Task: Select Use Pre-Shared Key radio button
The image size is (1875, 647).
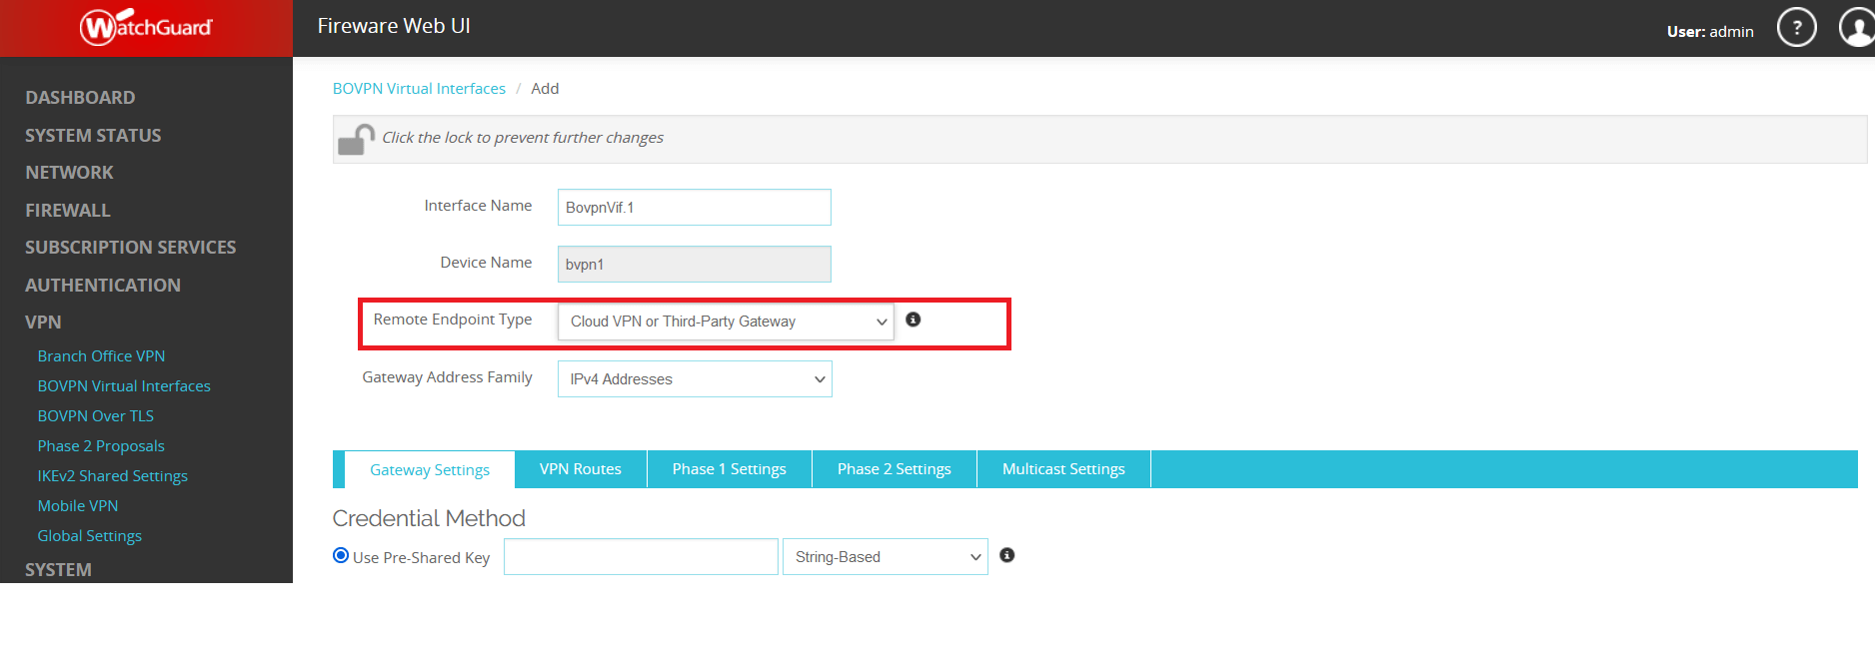Action: [x=341, y=556]
